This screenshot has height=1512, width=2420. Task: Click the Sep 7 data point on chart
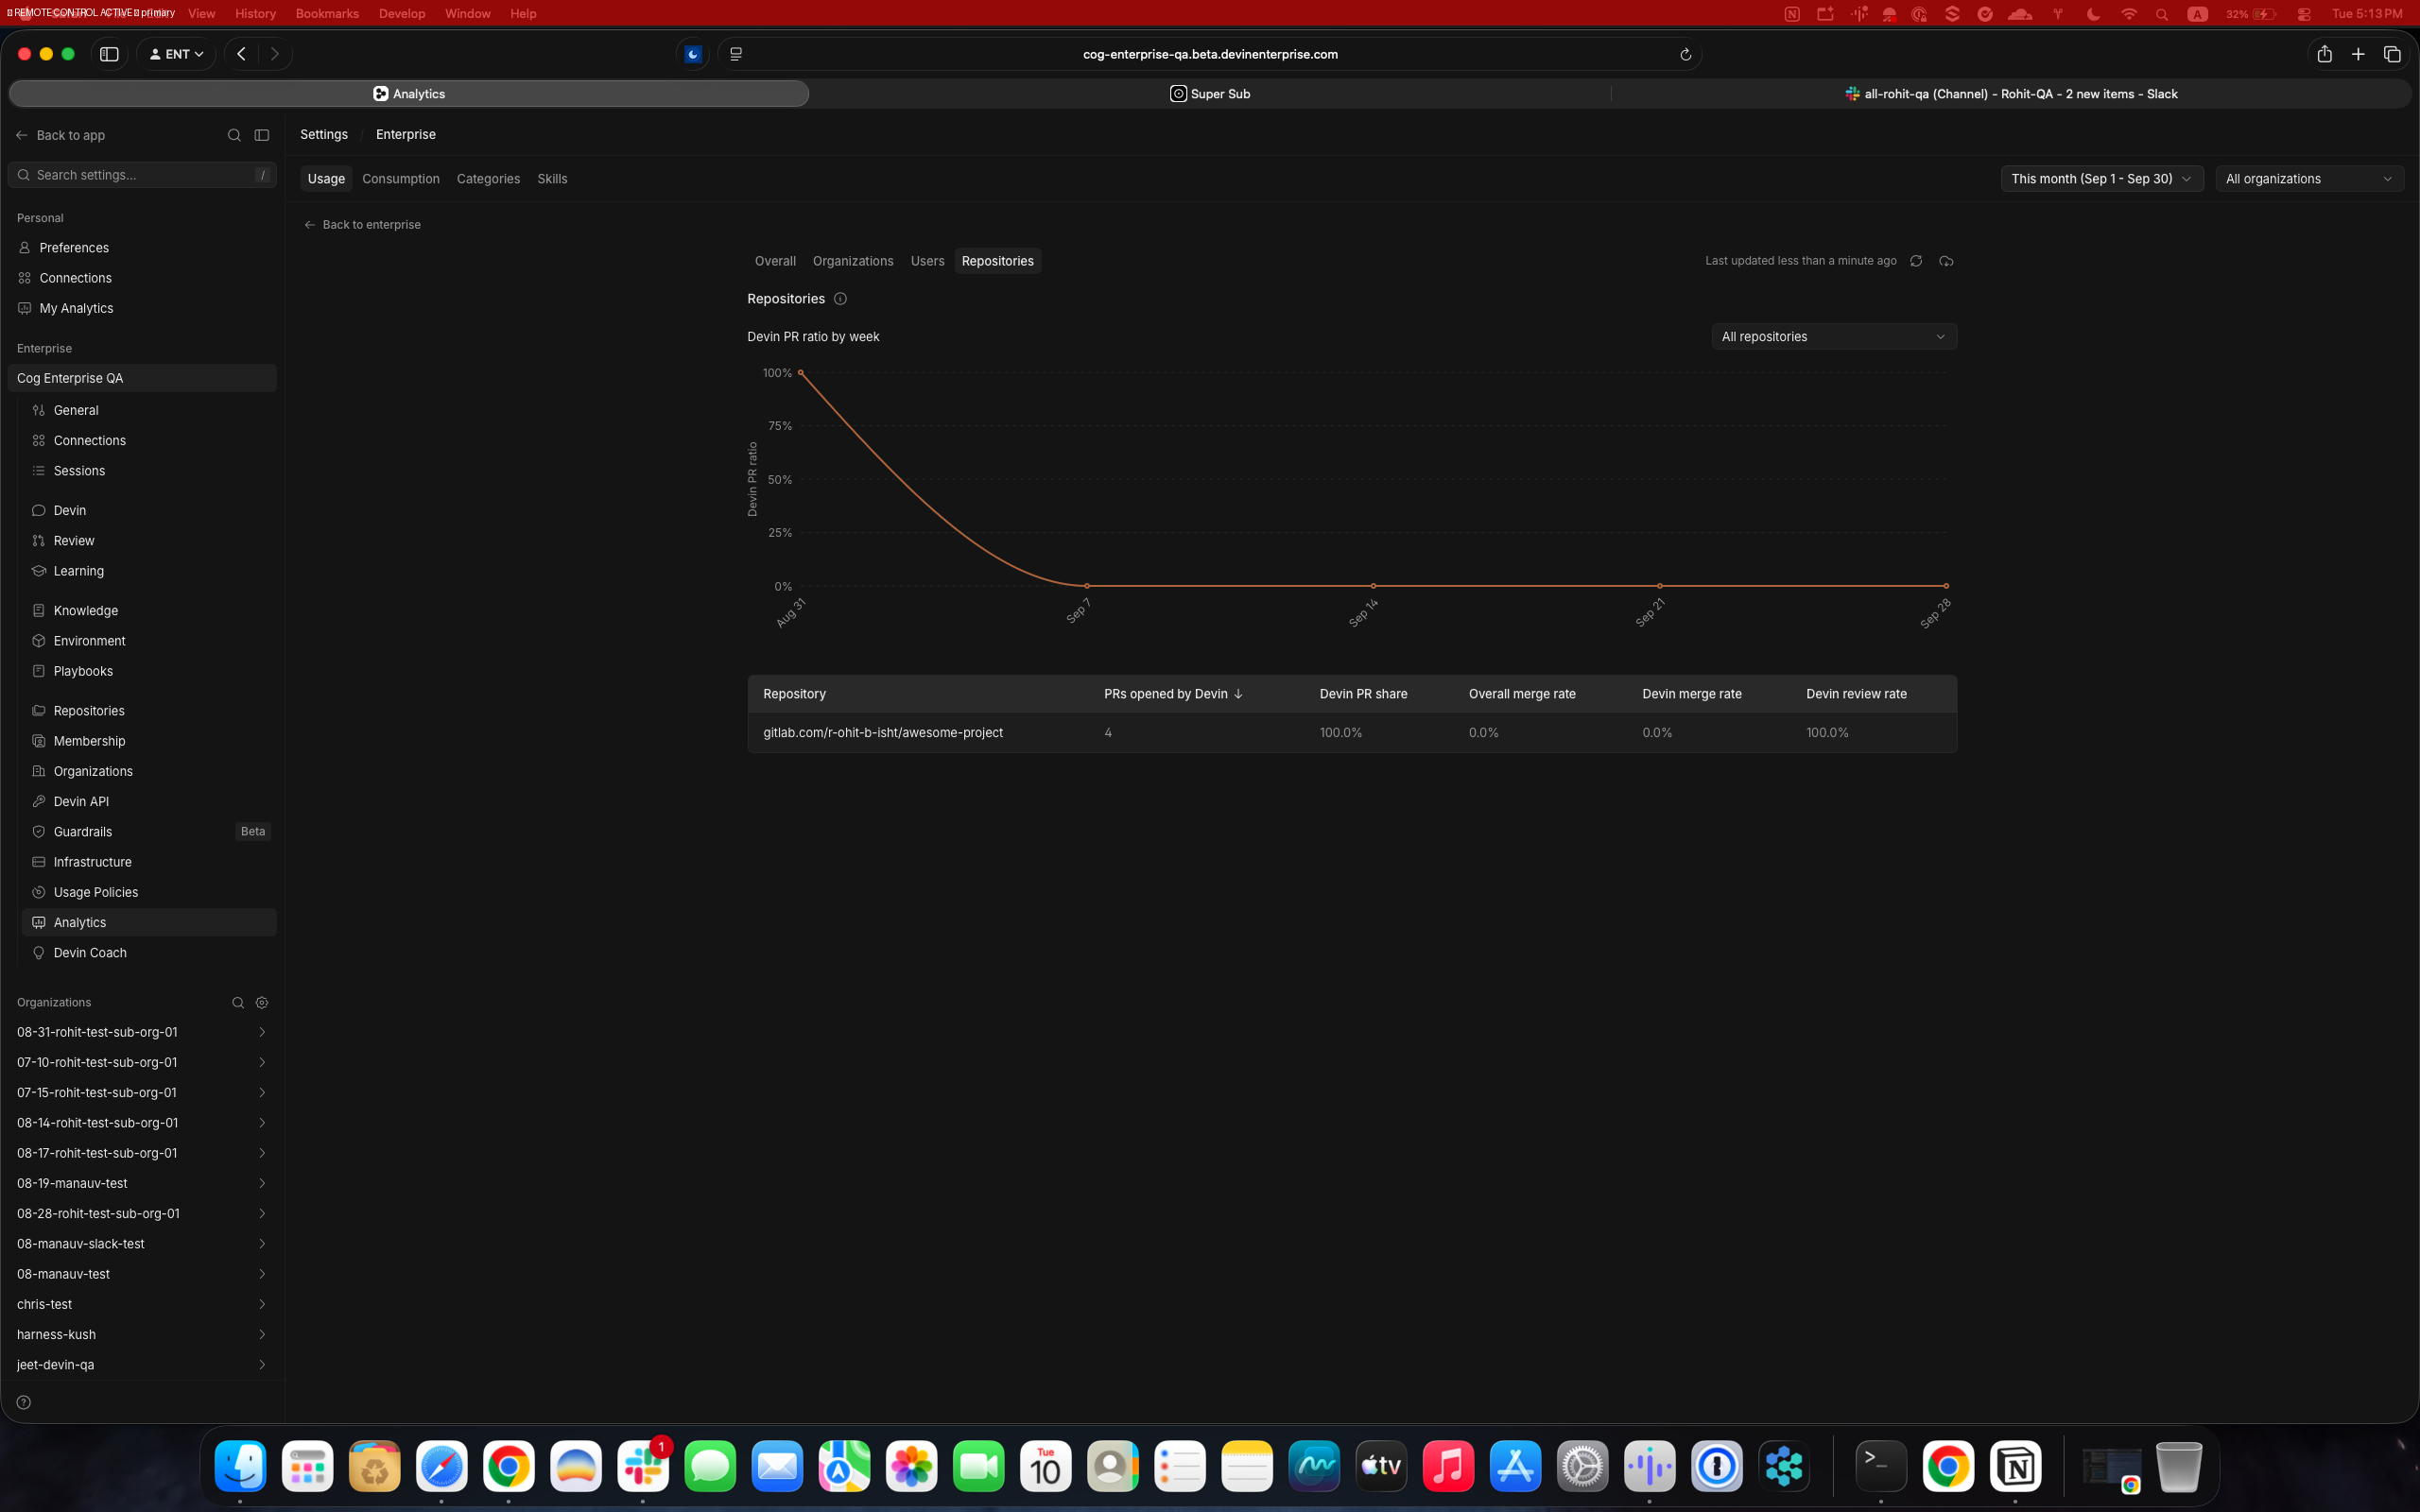pyautogui.click(x=1087, y=586)
